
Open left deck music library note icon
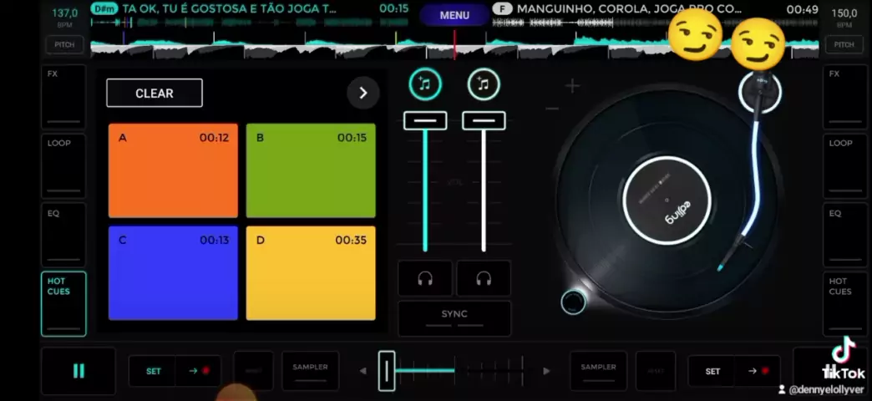coord(425,84)
